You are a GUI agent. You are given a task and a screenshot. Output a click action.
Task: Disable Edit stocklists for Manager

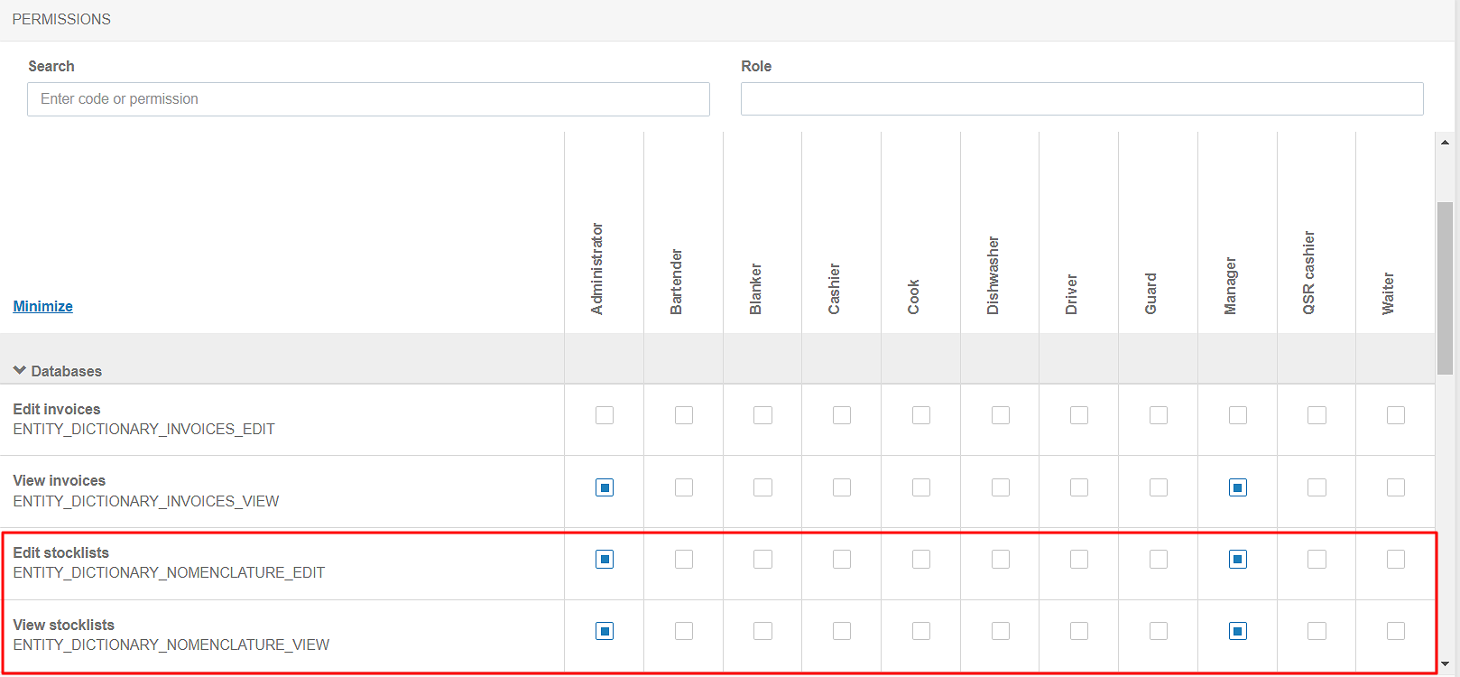coord(1237,560)
